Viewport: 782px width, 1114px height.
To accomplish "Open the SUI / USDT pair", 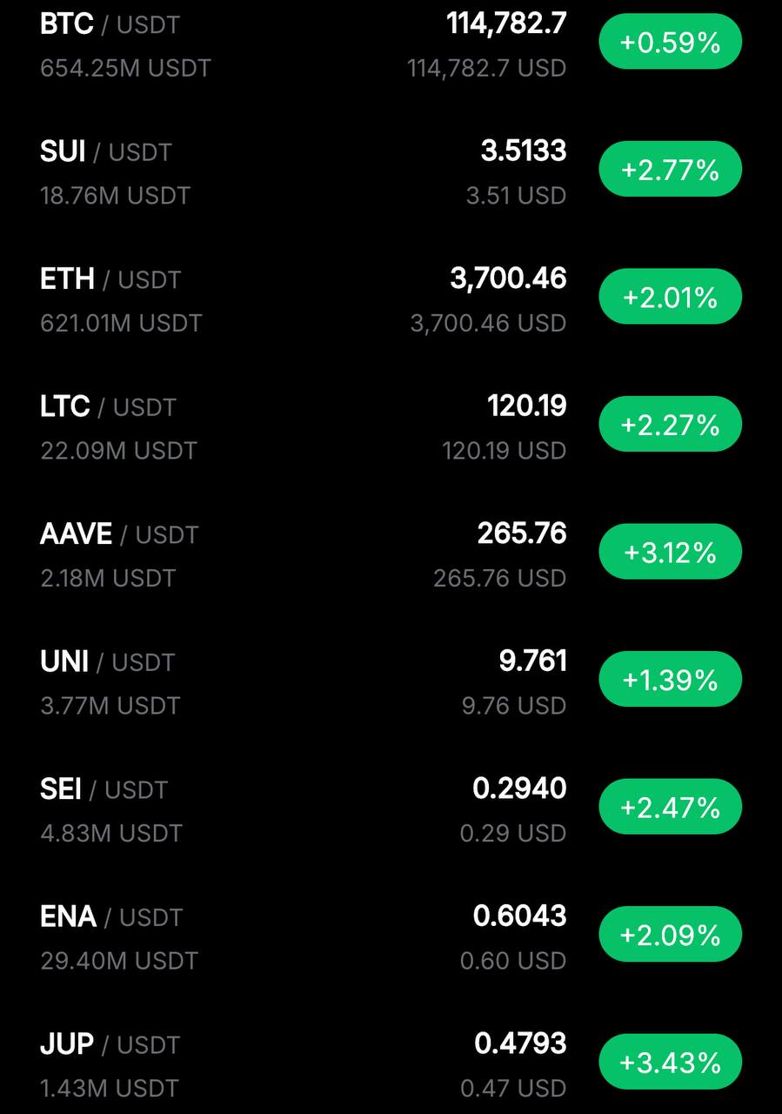I will 391,171.
